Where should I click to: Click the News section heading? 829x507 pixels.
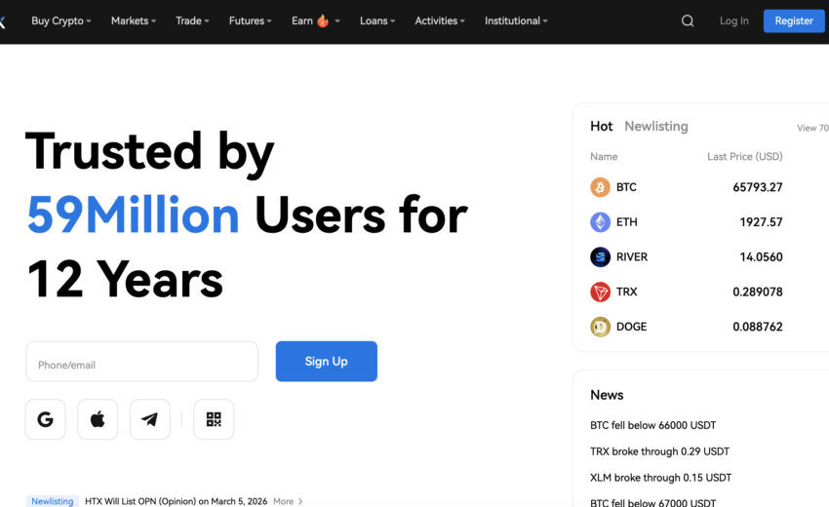coord(607,395)
